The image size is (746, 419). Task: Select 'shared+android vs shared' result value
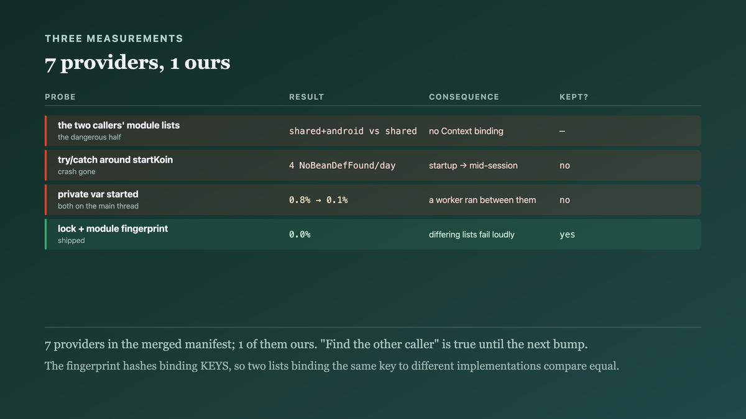tap(353, 131)
